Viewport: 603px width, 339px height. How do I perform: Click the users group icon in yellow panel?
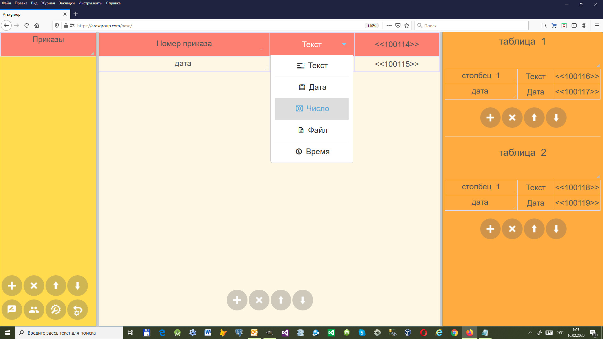[34, 310]
